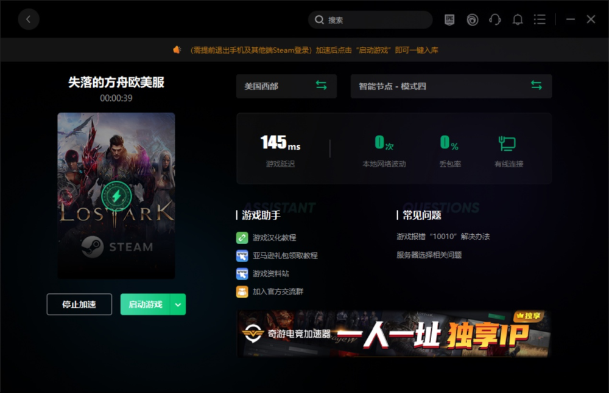Click the Lost Ark game cover art
The width and height of the screenshot is (609, 393).
[116, 195]
